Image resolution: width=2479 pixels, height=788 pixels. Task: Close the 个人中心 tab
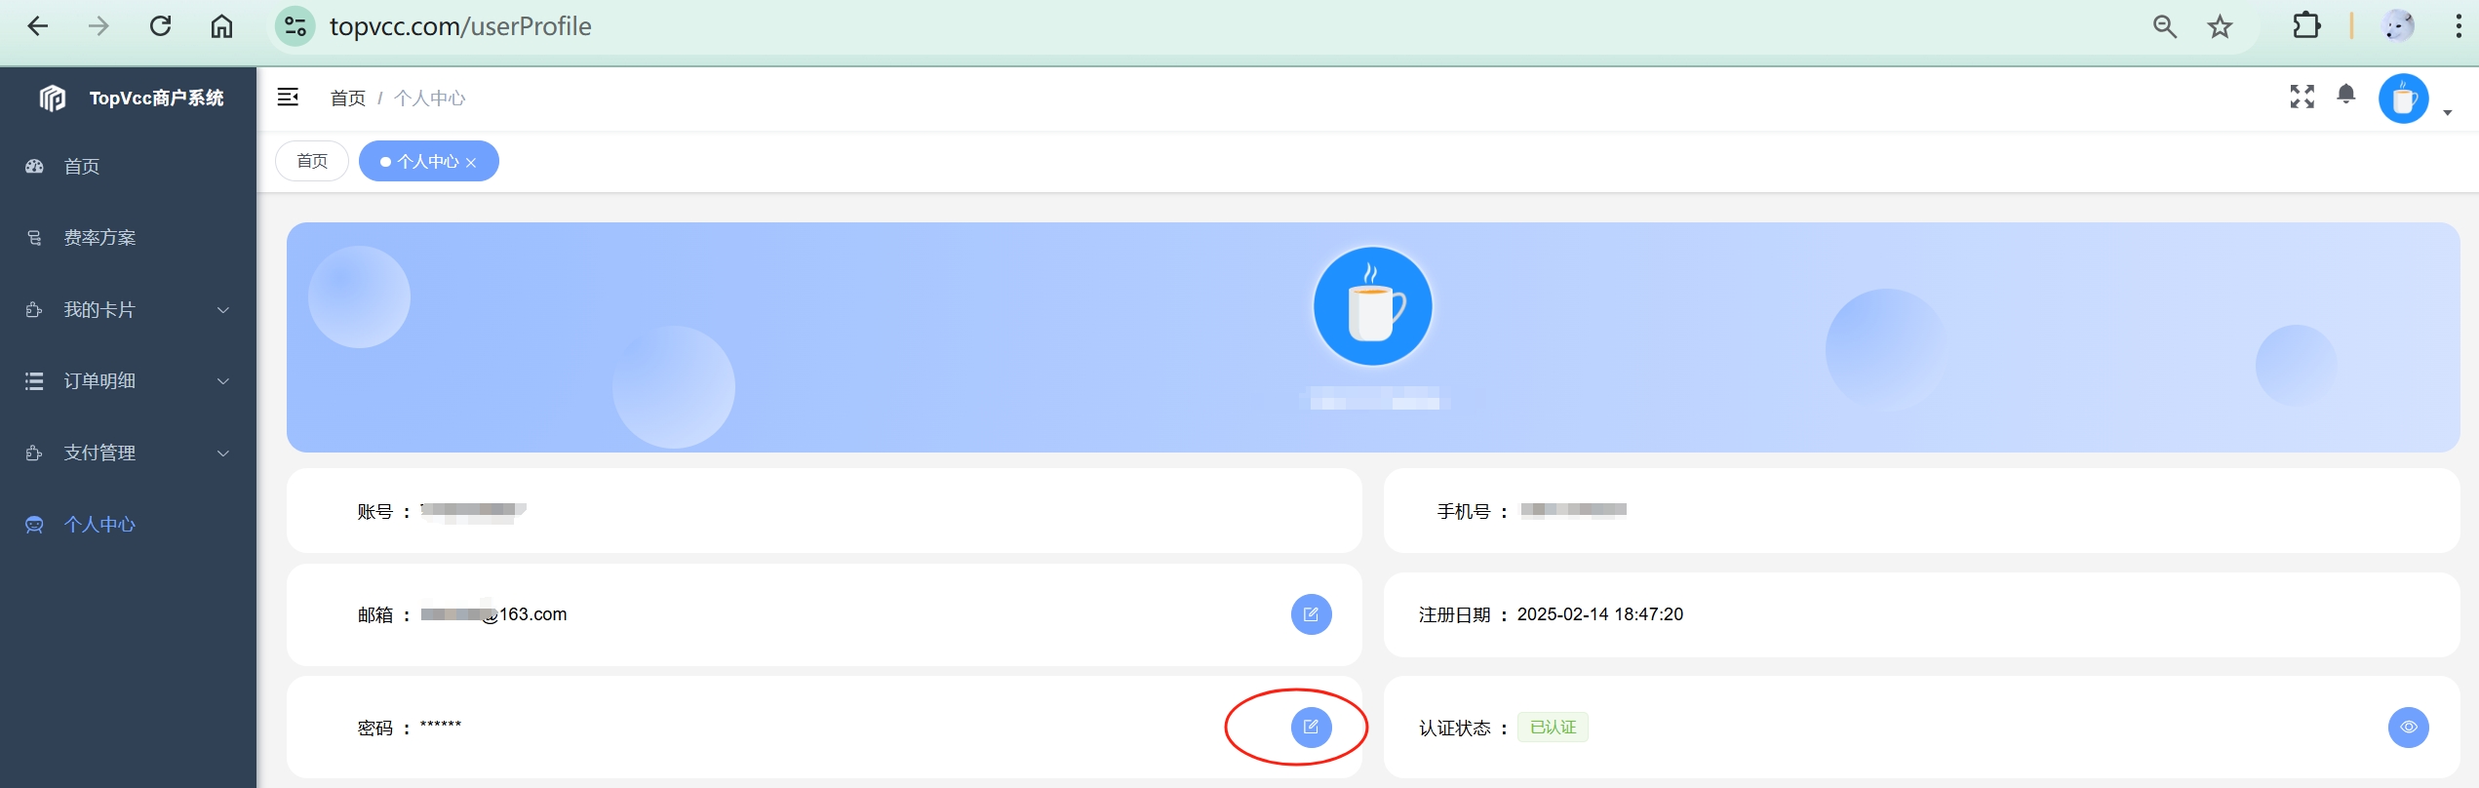[x=471, y=163]
